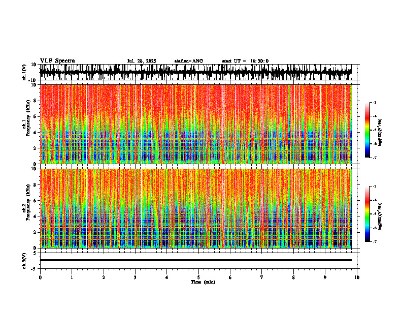Click the "station=ANG" header label
The image size is (402, 311).
189,61
